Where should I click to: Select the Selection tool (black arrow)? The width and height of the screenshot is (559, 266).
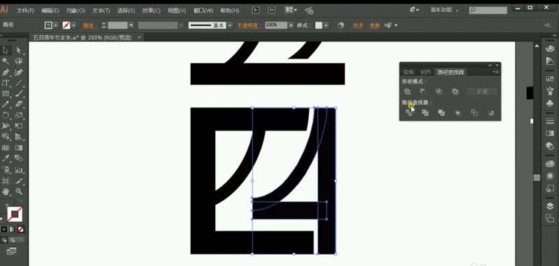tap(6, 50)
